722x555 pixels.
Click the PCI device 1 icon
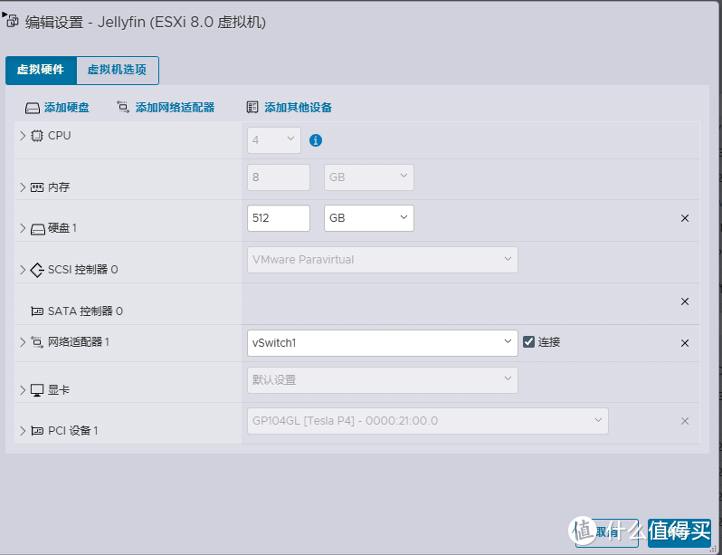point(37,431)
